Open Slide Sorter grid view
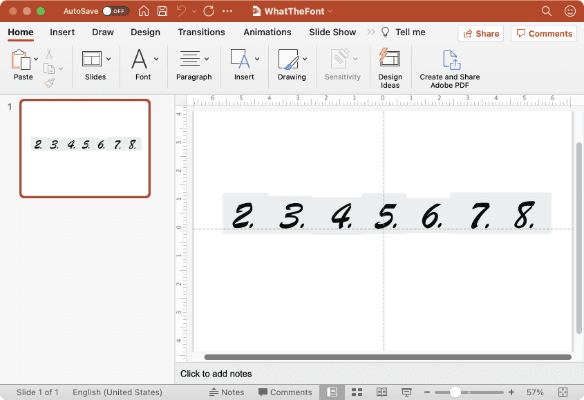This screenshot has width=584, height=400. [x=357, y=392]
